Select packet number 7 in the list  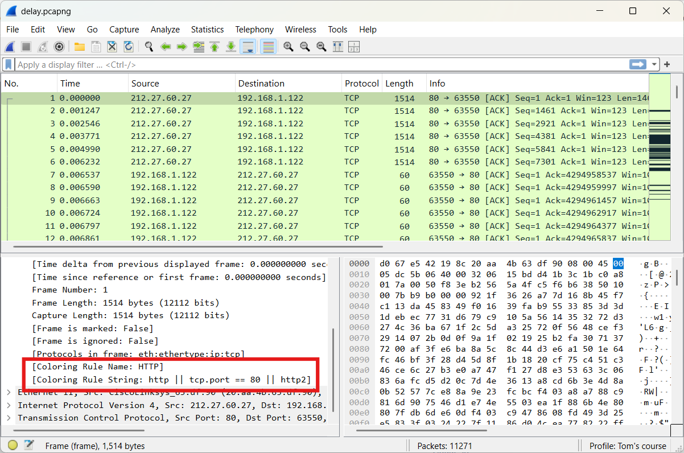(x=325, y=175)
